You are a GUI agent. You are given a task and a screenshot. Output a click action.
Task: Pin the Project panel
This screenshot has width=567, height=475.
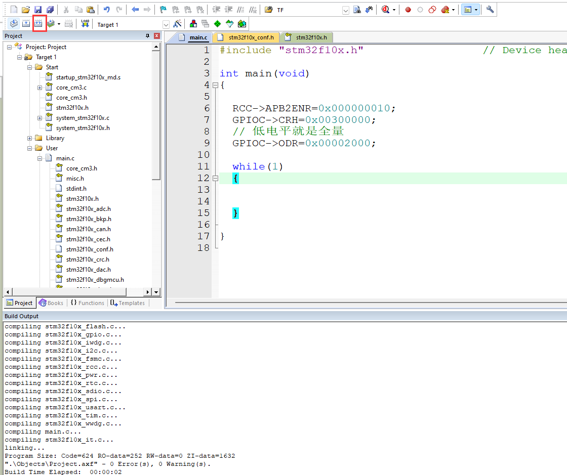pos(147,36)
